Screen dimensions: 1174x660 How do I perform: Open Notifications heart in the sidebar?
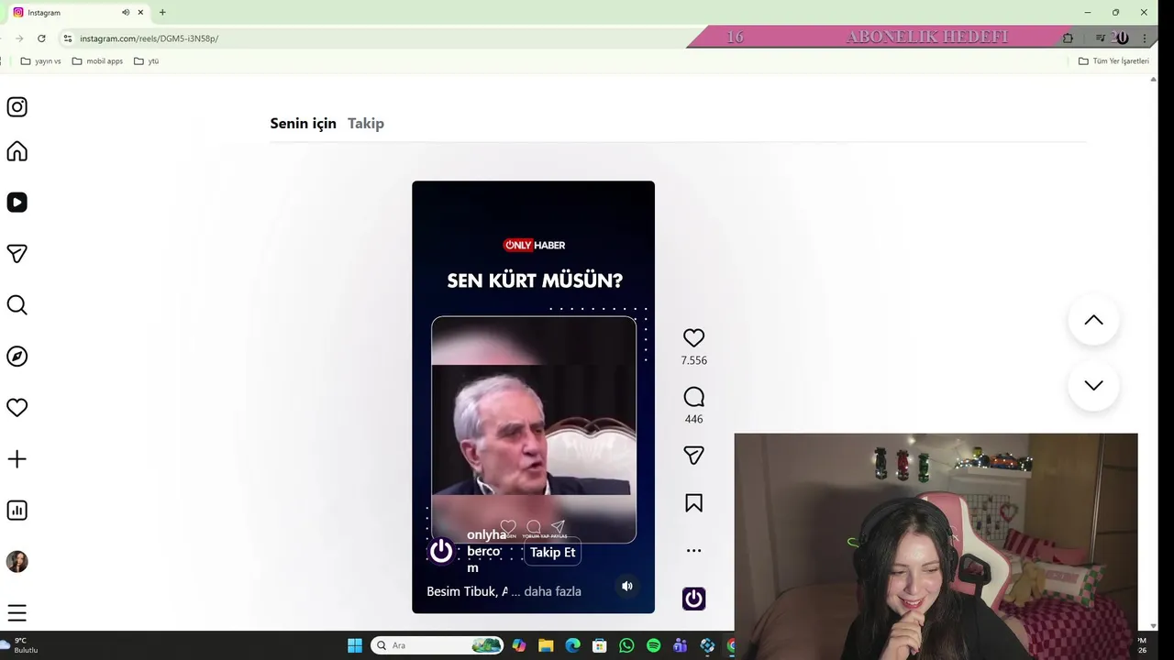coord(17,408)
